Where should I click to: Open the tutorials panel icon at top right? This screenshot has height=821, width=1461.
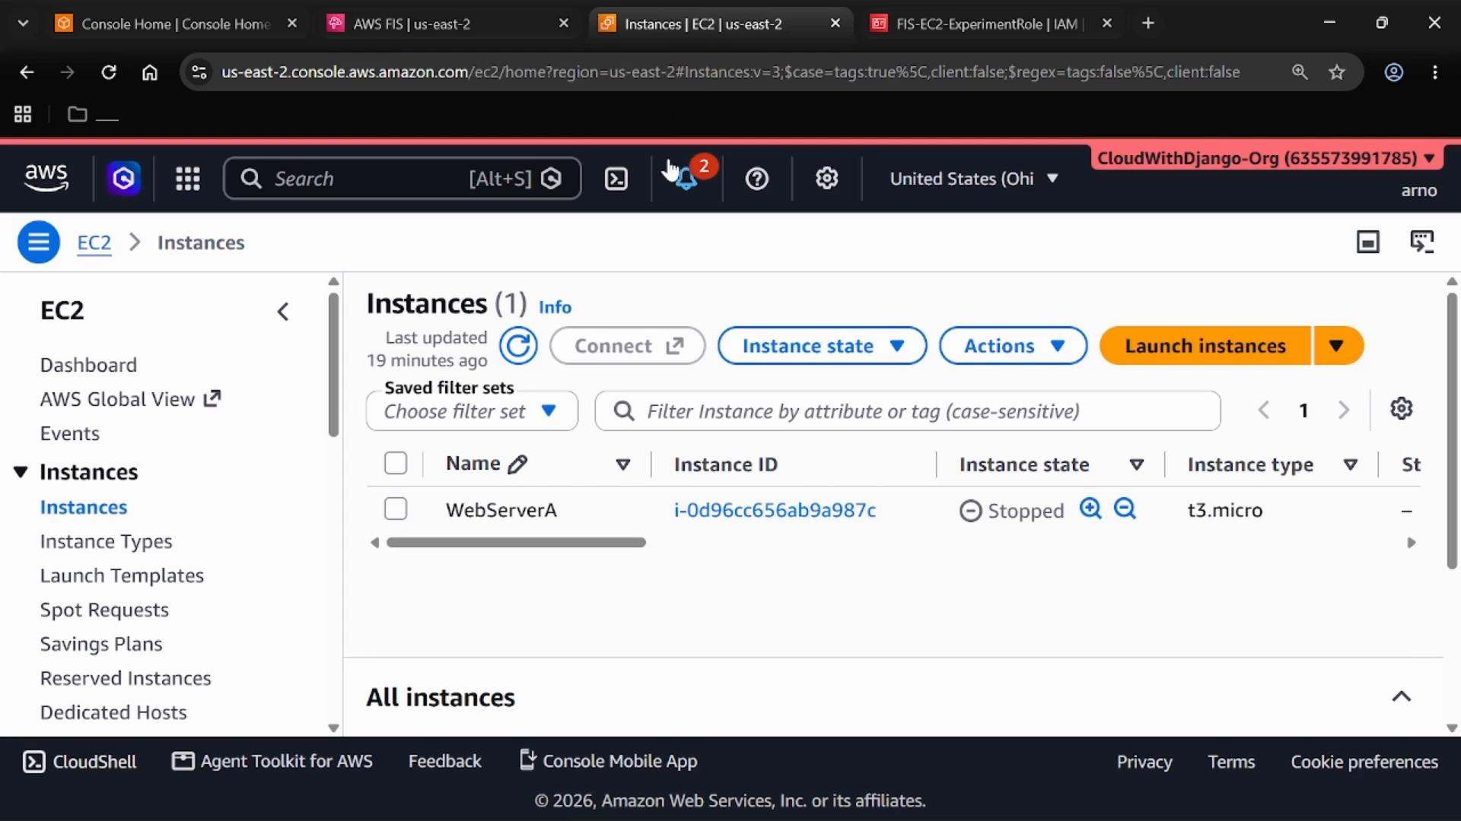tap(1421, 242)
